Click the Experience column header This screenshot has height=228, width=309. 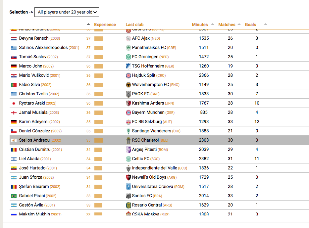pos(105,24)
